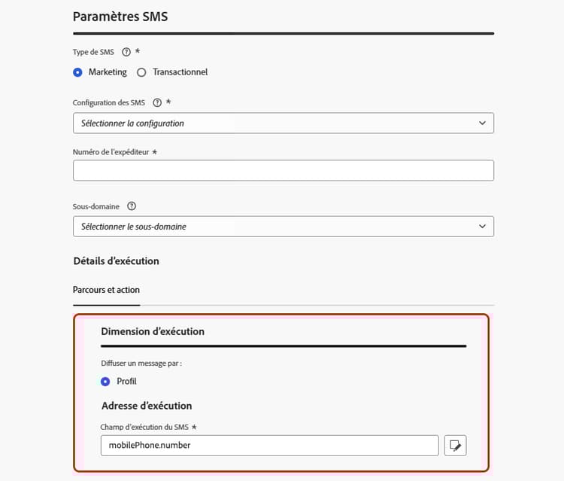
Task: Open the Sélectionner la configuration dropdown
Action: (284, 123)
